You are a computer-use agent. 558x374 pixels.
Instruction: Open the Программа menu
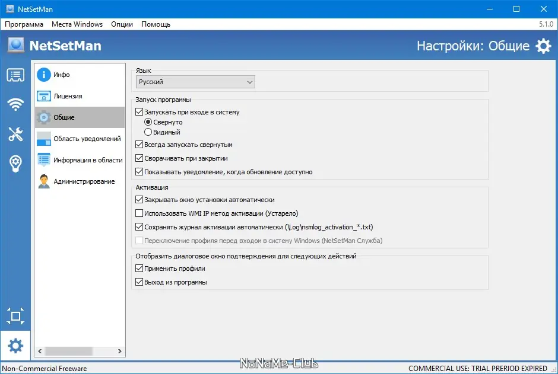tap(24, 24)
